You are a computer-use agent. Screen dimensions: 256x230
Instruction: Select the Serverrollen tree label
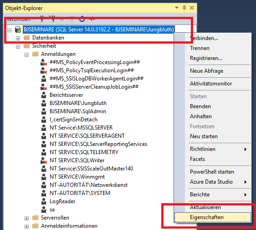[55, 218]
